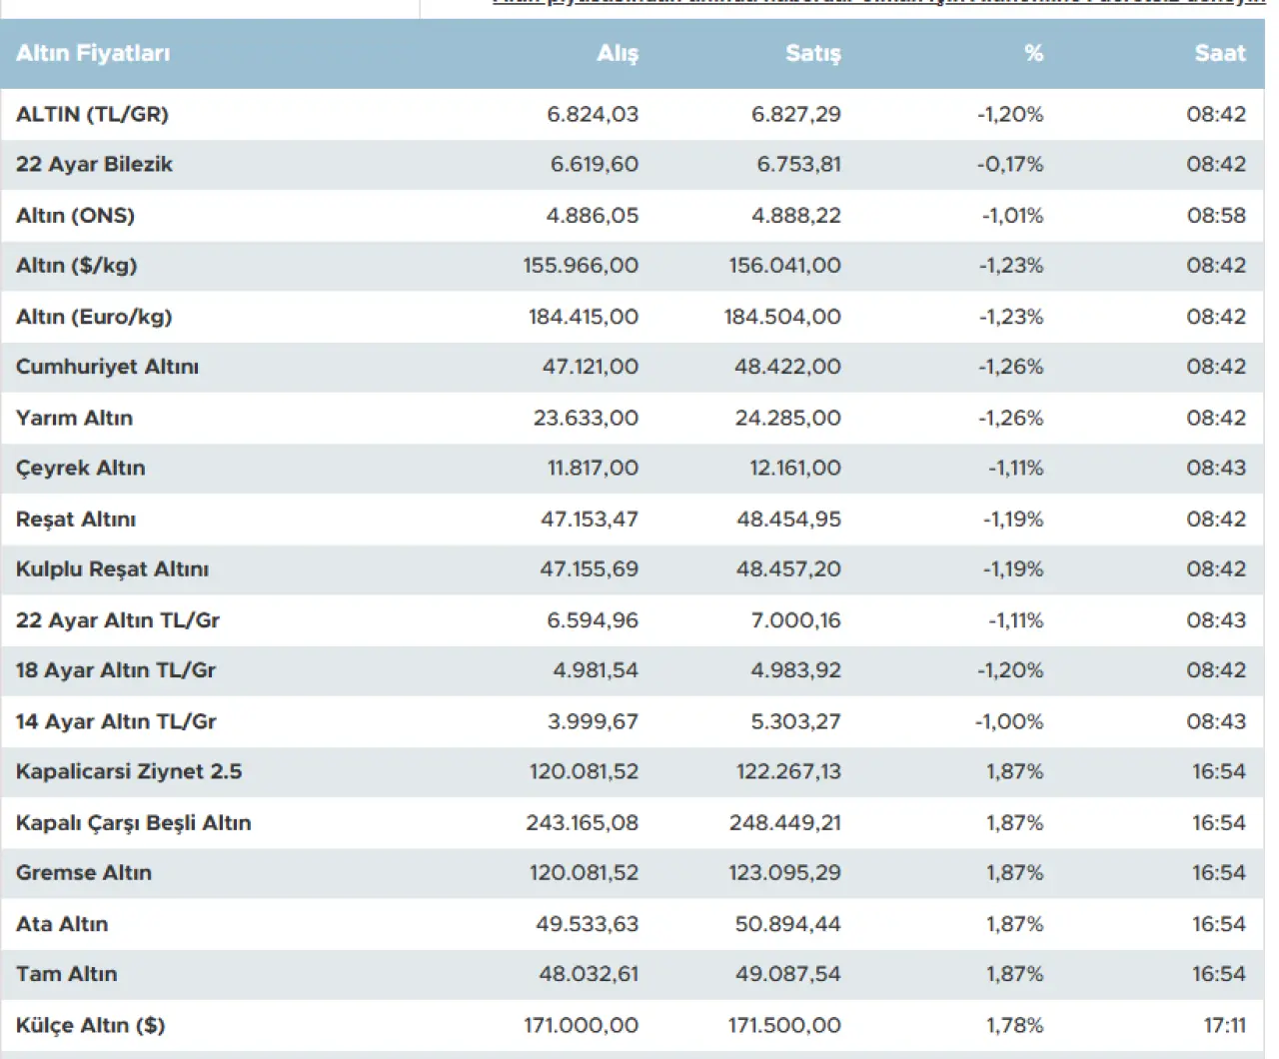The height and width of the screenshot is (1059, 1279).
Task: Click the Alış column header
Action: pos(617,53)
